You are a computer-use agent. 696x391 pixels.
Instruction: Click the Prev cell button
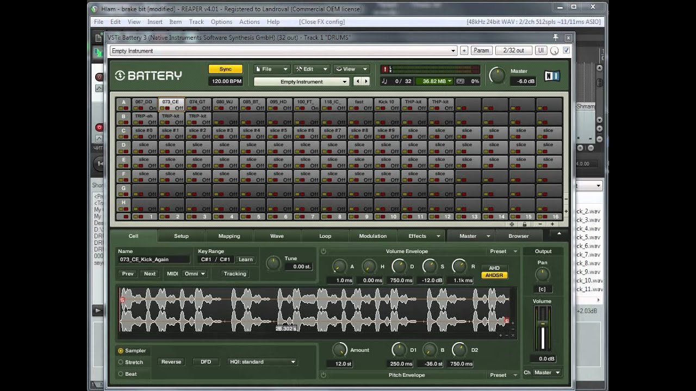point(128,274)
